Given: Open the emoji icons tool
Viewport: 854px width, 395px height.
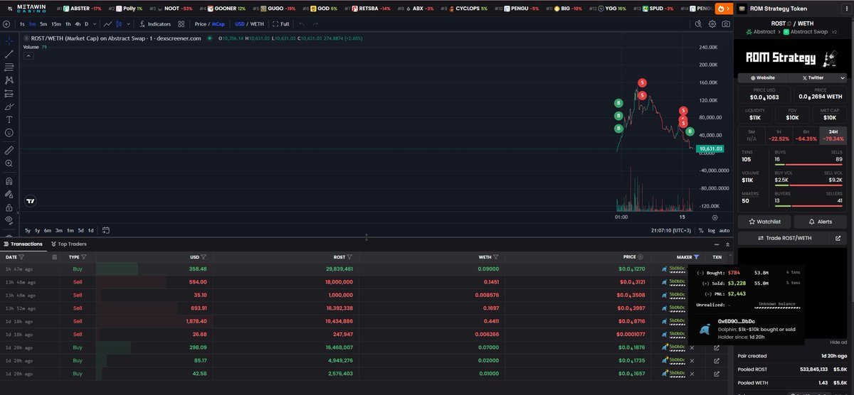Looking at the screenshot, I should [9, 133].
